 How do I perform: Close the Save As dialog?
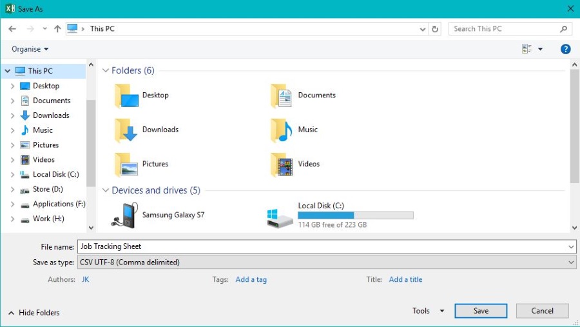click(x=570, y=8)
